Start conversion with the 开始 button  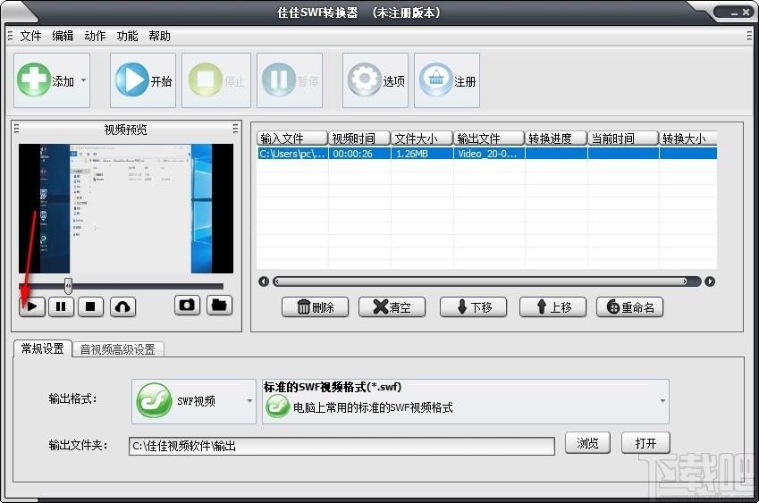pyautogui.click(x=143, y=80)
